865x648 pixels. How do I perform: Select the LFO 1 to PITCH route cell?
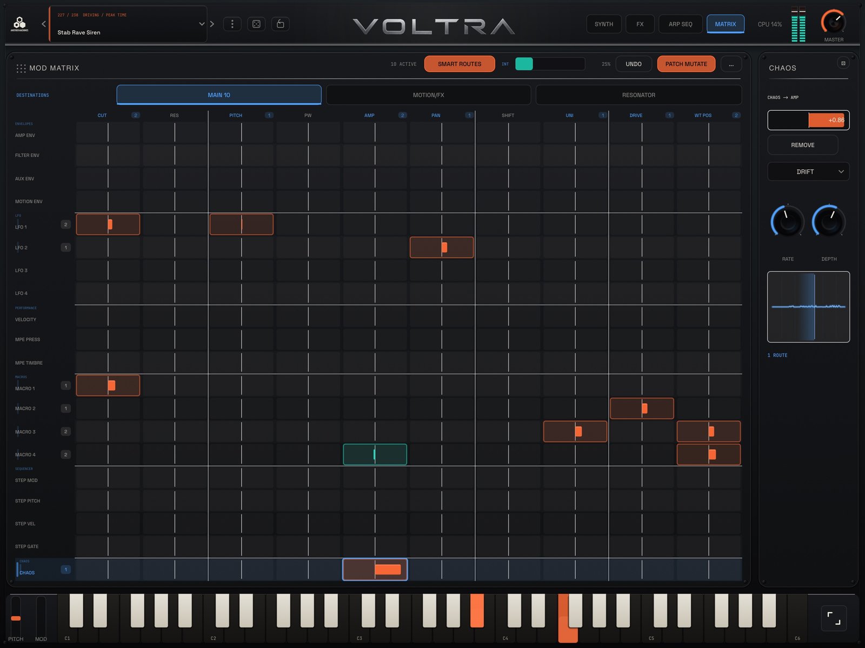(241, 224)
